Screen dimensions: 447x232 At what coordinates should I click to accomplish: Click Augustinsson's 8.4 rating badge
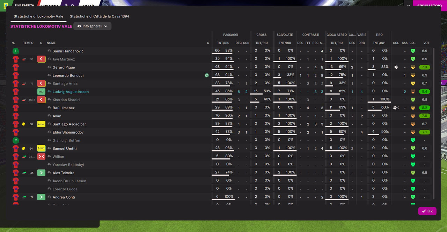(x=425, y=92)
